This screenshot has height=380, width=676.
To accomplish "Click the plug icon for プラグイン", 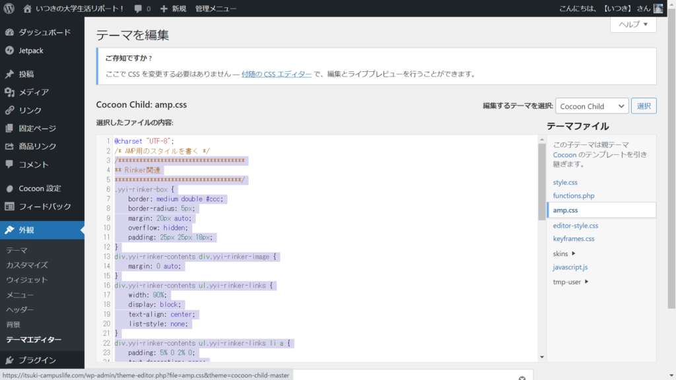I will coord(9,360).
